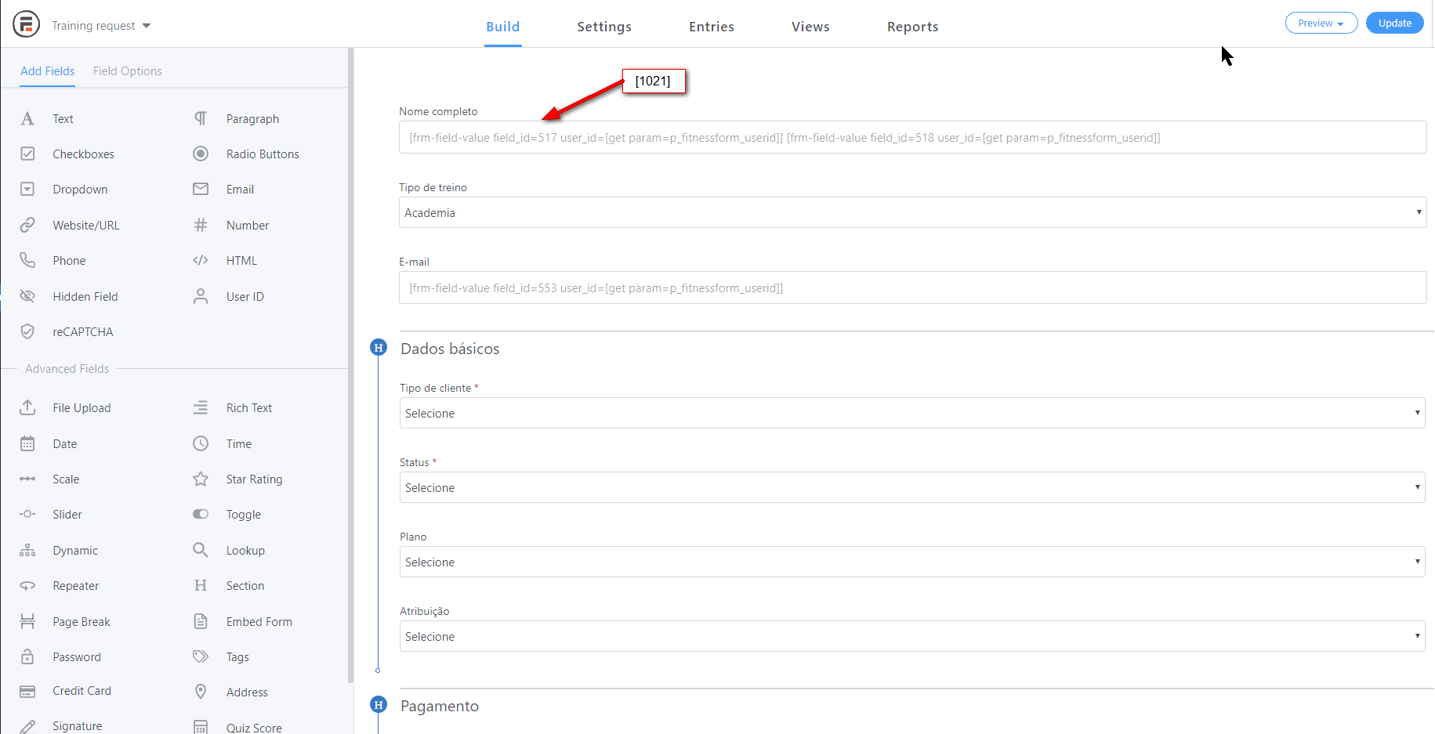Add a Password lock icon

point(27,656)
